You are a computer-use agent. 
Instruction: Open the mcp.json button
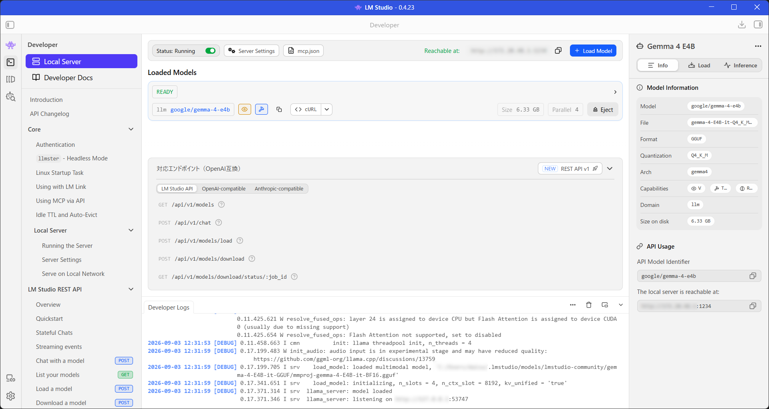(x=304, y=51)
